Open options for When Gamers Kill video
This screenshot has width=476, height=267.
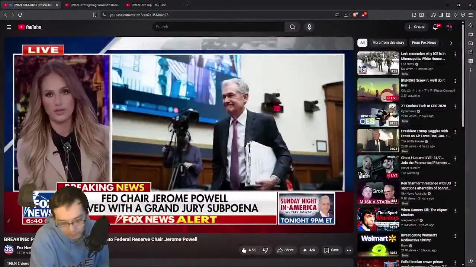455,210
